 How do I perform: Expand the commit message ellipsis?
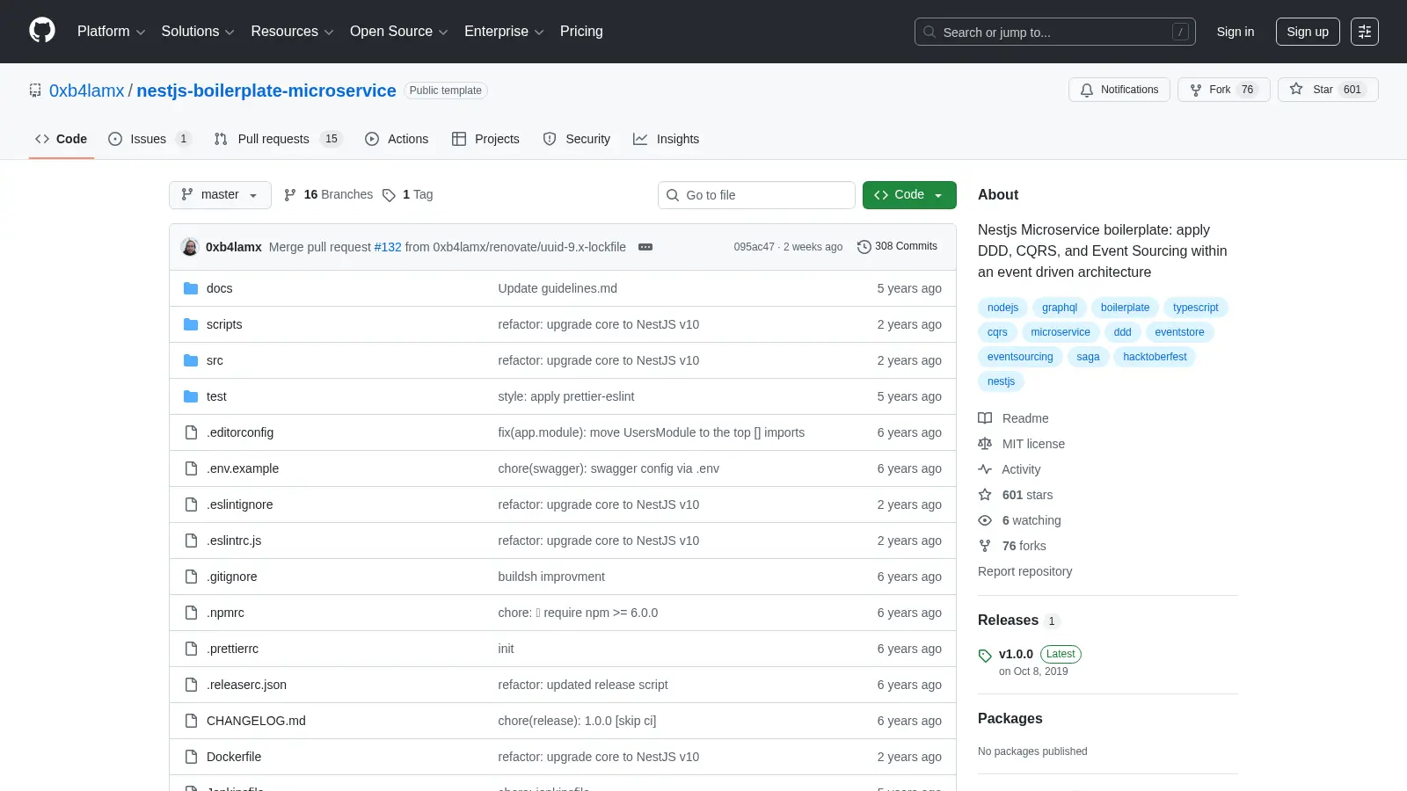pyautogui.click(x=645, y=247)
